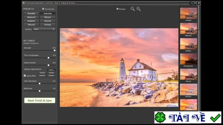This screenshot has height=125, width=223.
Task: Toggle the Preview checkbox
Action: 117,9
